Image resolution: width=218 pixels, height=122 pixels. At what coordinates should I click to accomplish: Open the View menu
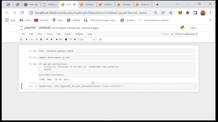(40, 34)
